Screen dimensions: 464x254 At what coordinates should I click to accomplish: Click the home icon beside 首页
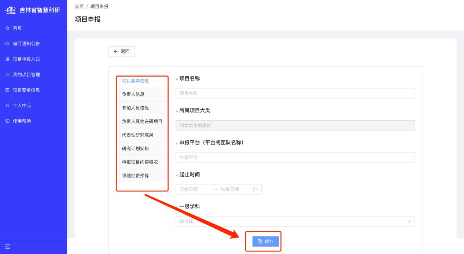pos(7,28)
